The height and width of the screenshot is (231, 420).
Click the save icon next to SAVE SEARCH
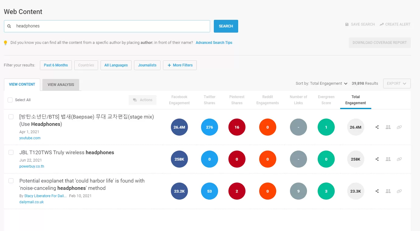pos(347,24)
